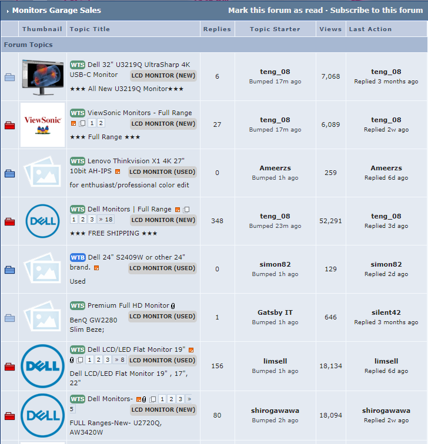This screenshot has width=428, height=444.
Task: Click the red folder icon in shirogawawa's Dell Monitors row
Action: (9, 416)
